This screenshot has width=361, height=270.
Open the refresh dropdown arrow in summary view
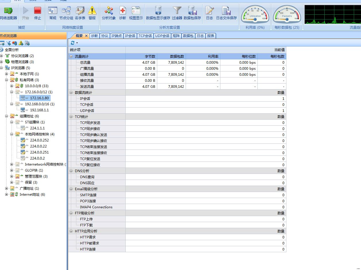[77, 43]
